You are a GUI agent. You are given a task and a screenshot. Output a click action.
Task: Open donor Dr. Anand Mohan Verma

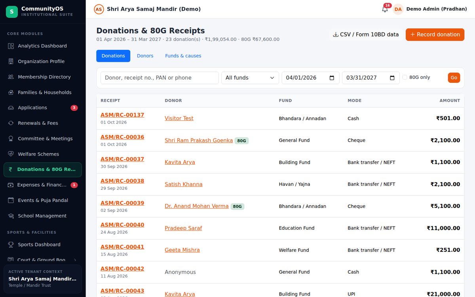tap(197, 206)
